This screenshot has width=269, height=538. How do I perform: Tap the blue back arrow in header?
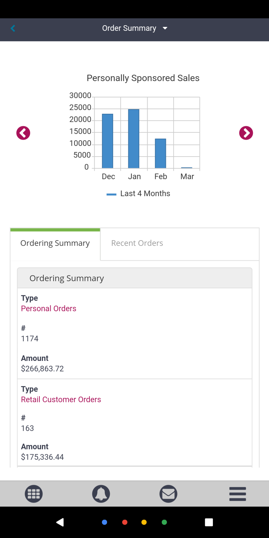13,28
